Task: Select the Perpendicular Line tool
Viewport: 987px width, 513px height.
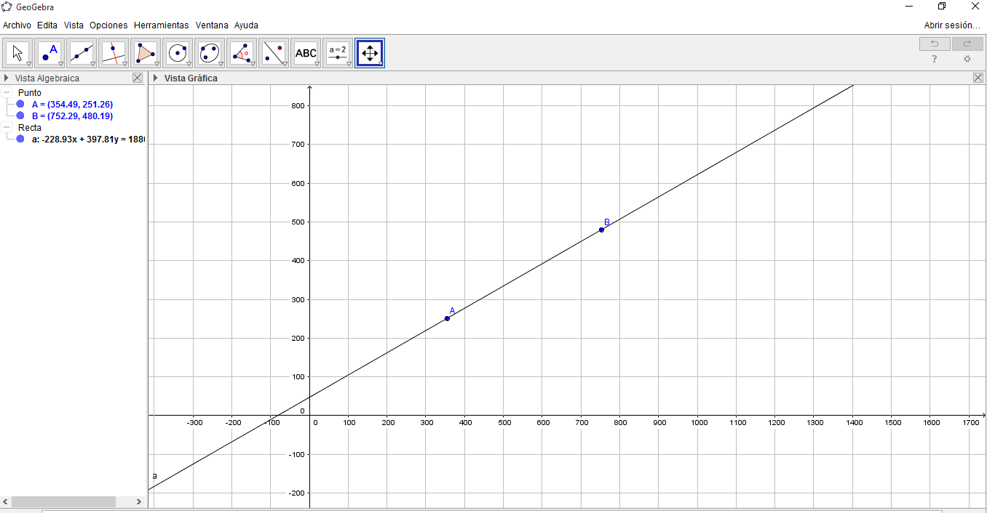Action: [x=113, y=52]
